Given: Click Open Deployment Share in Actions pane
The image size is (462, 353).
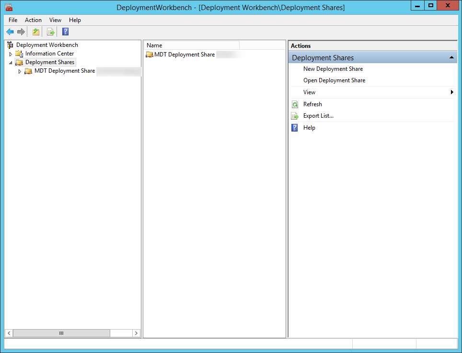Looking at the screenshot, I should coord(335,80).
